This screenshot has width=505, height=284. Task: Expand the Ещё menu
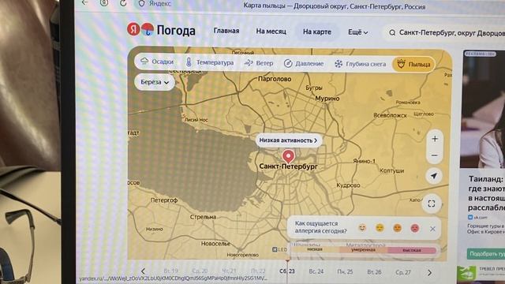click(357, 32)
